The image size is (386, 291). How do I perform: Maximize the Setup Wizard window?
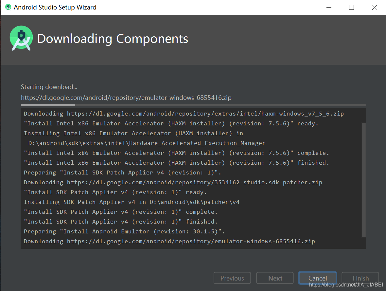tap(352, 8)
